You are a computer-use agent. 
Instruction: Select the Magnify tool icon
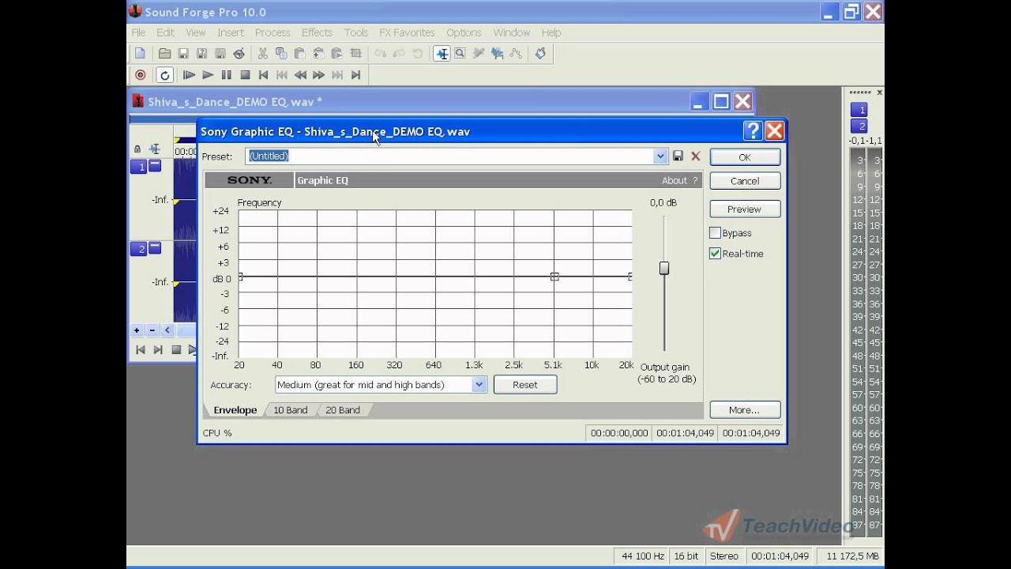point(460,53)
